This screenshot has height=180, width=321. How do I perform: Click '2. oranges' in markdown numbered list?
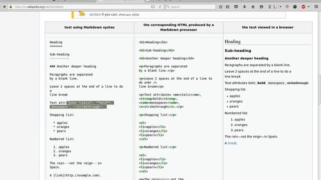(62, 151)
